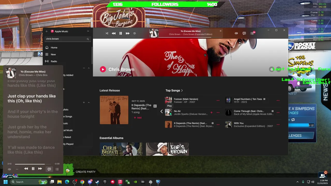331x186 pixels.
Task: Jump to lyric "And if your shorty's in the house tonight"
Action: [33, 114]
